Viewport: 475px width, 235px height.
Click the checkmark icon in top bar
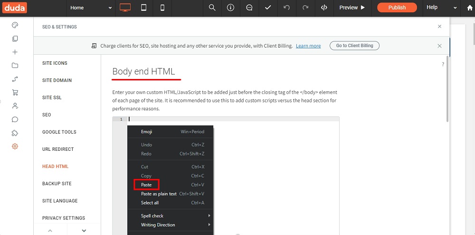pos(268,8)
